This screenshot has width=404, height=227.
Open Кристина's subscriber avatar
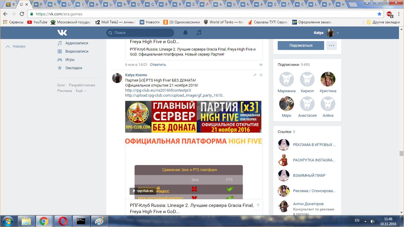pos(328,79)
